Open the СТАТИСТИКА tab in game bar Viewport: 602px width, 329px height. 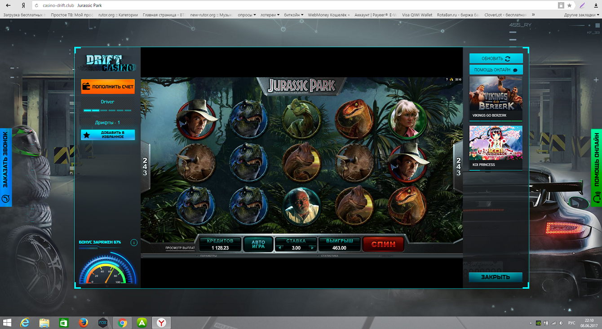coord(329,256)
